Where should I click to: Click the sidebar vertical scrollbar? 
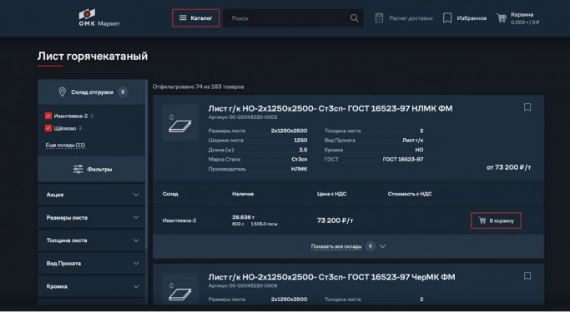[147, 163]
